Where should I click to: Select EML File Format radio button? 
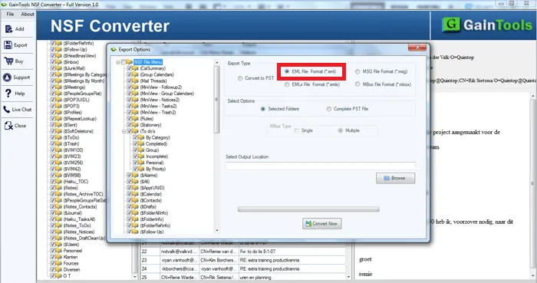point(287,71)
